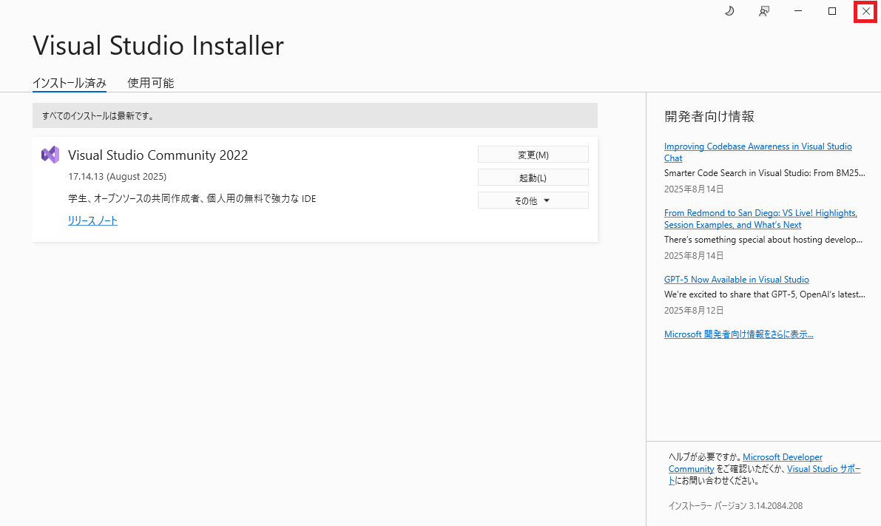The height and width of the screenshot is (526, 881).
Task: Open the send feedback icon
Action: coord(764,11)
